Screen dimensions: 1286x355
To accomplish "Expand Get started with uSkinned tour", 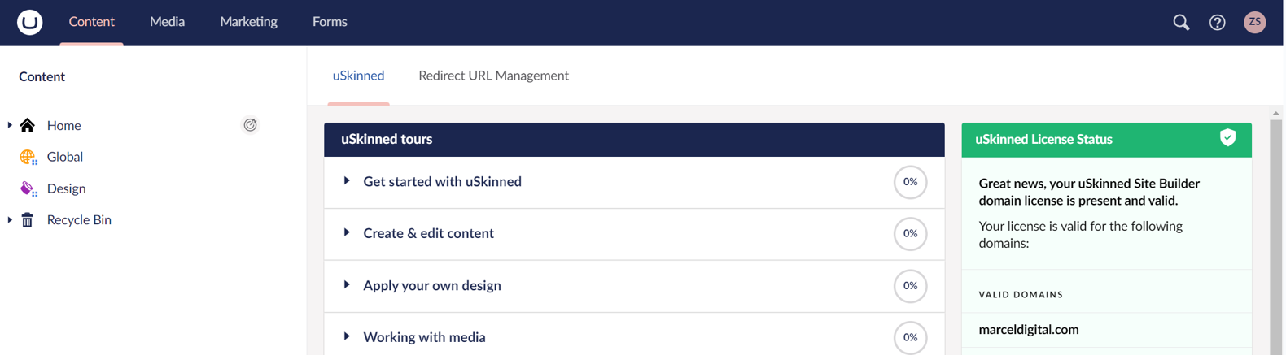I will [347, 181].
